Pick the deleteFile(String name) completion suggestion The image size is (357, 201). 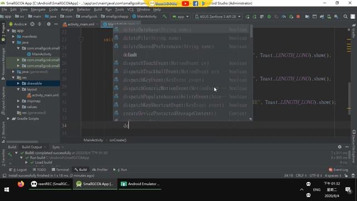point(181,38)
